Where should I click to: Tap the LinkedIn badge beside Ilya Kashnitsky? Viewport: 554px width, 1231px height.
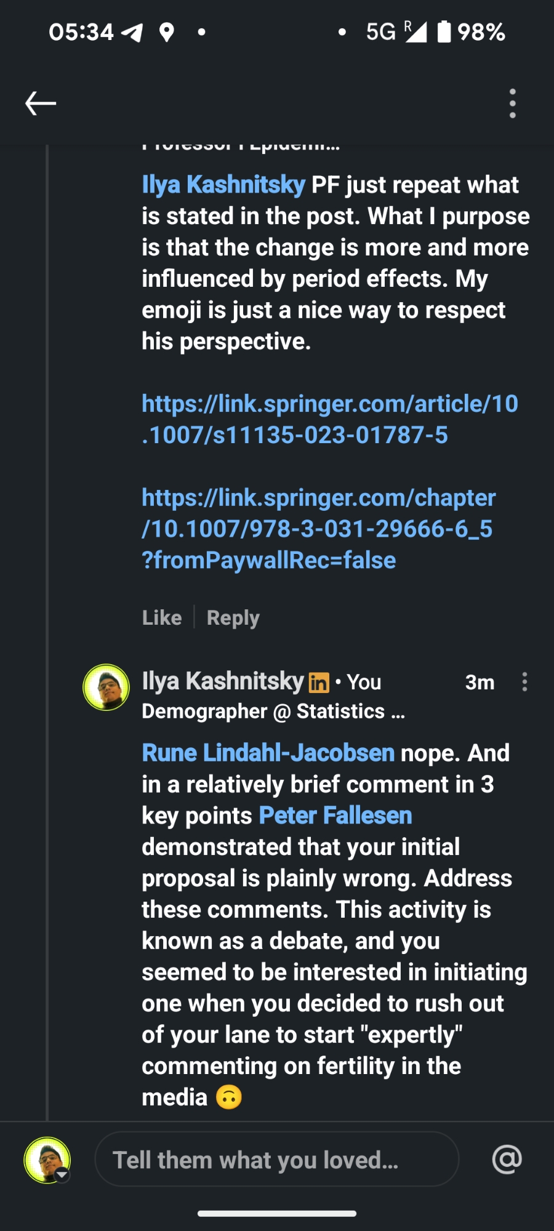click(x=319, y=683)
